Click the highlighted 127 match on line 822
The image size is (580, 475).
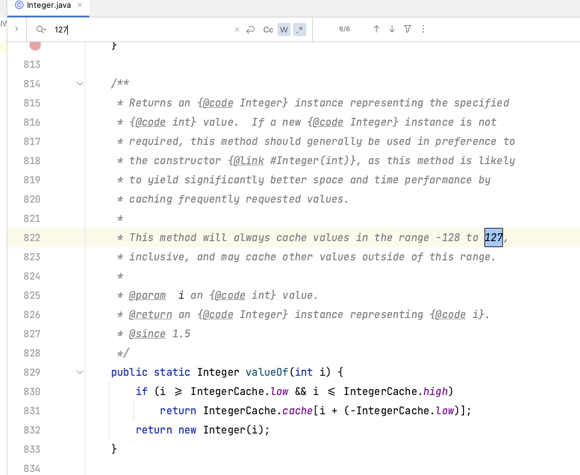[494, 237]
